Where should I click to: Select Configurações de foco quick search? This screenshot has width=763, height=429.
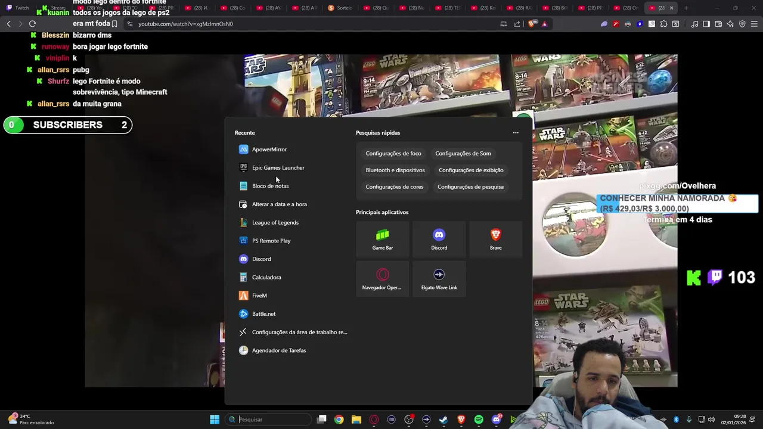point(393,154)
